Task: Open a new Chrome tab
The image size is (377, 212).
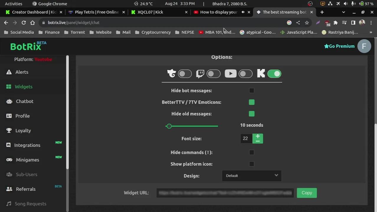Action: coord(322,12)
